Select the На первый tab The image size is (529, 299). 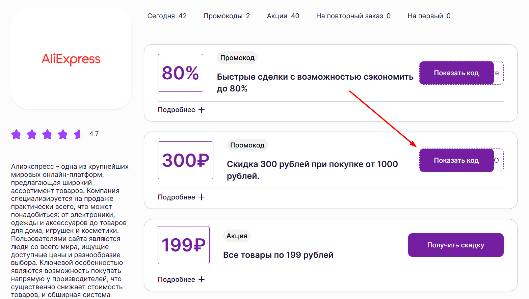tap(429, 16)
